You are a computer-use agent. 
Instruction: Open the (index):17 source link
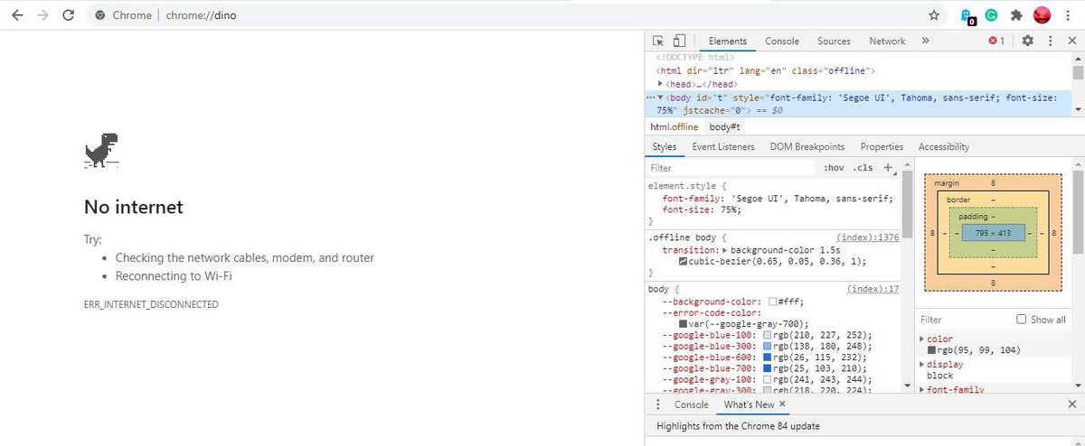tap(873, 289)
